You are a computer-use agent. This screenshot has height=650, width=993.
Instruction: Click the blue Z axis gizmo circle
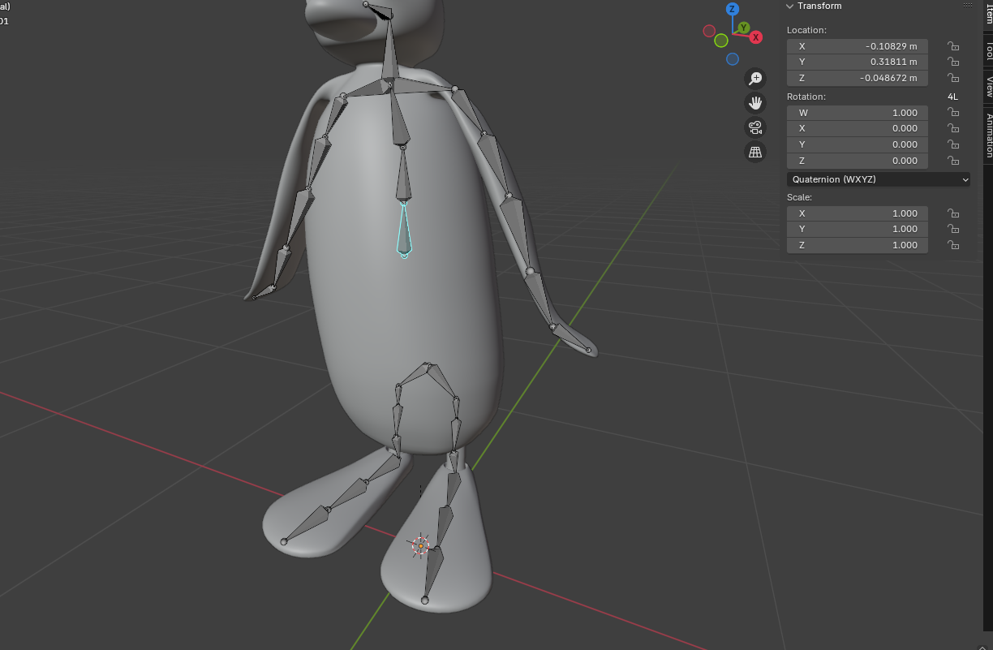coord(732,9)
